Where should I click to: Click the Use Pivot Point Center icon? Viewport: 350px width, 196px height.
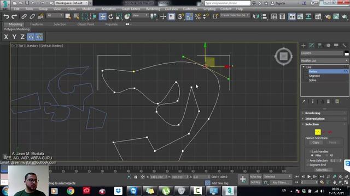[x=153, y=16]
